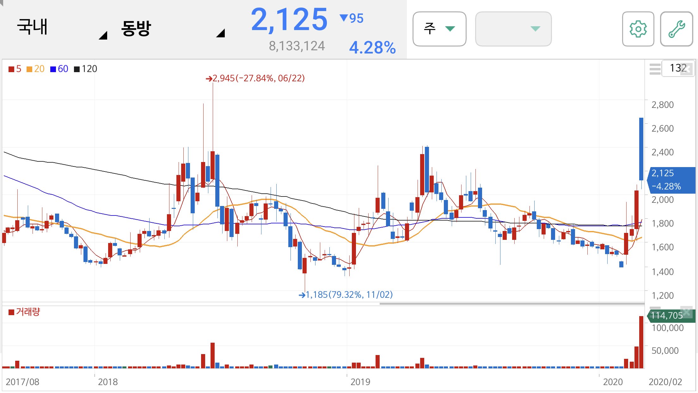Toggle the 5-period moving average legend
The image size is (698, 393).
pos(15,69)
